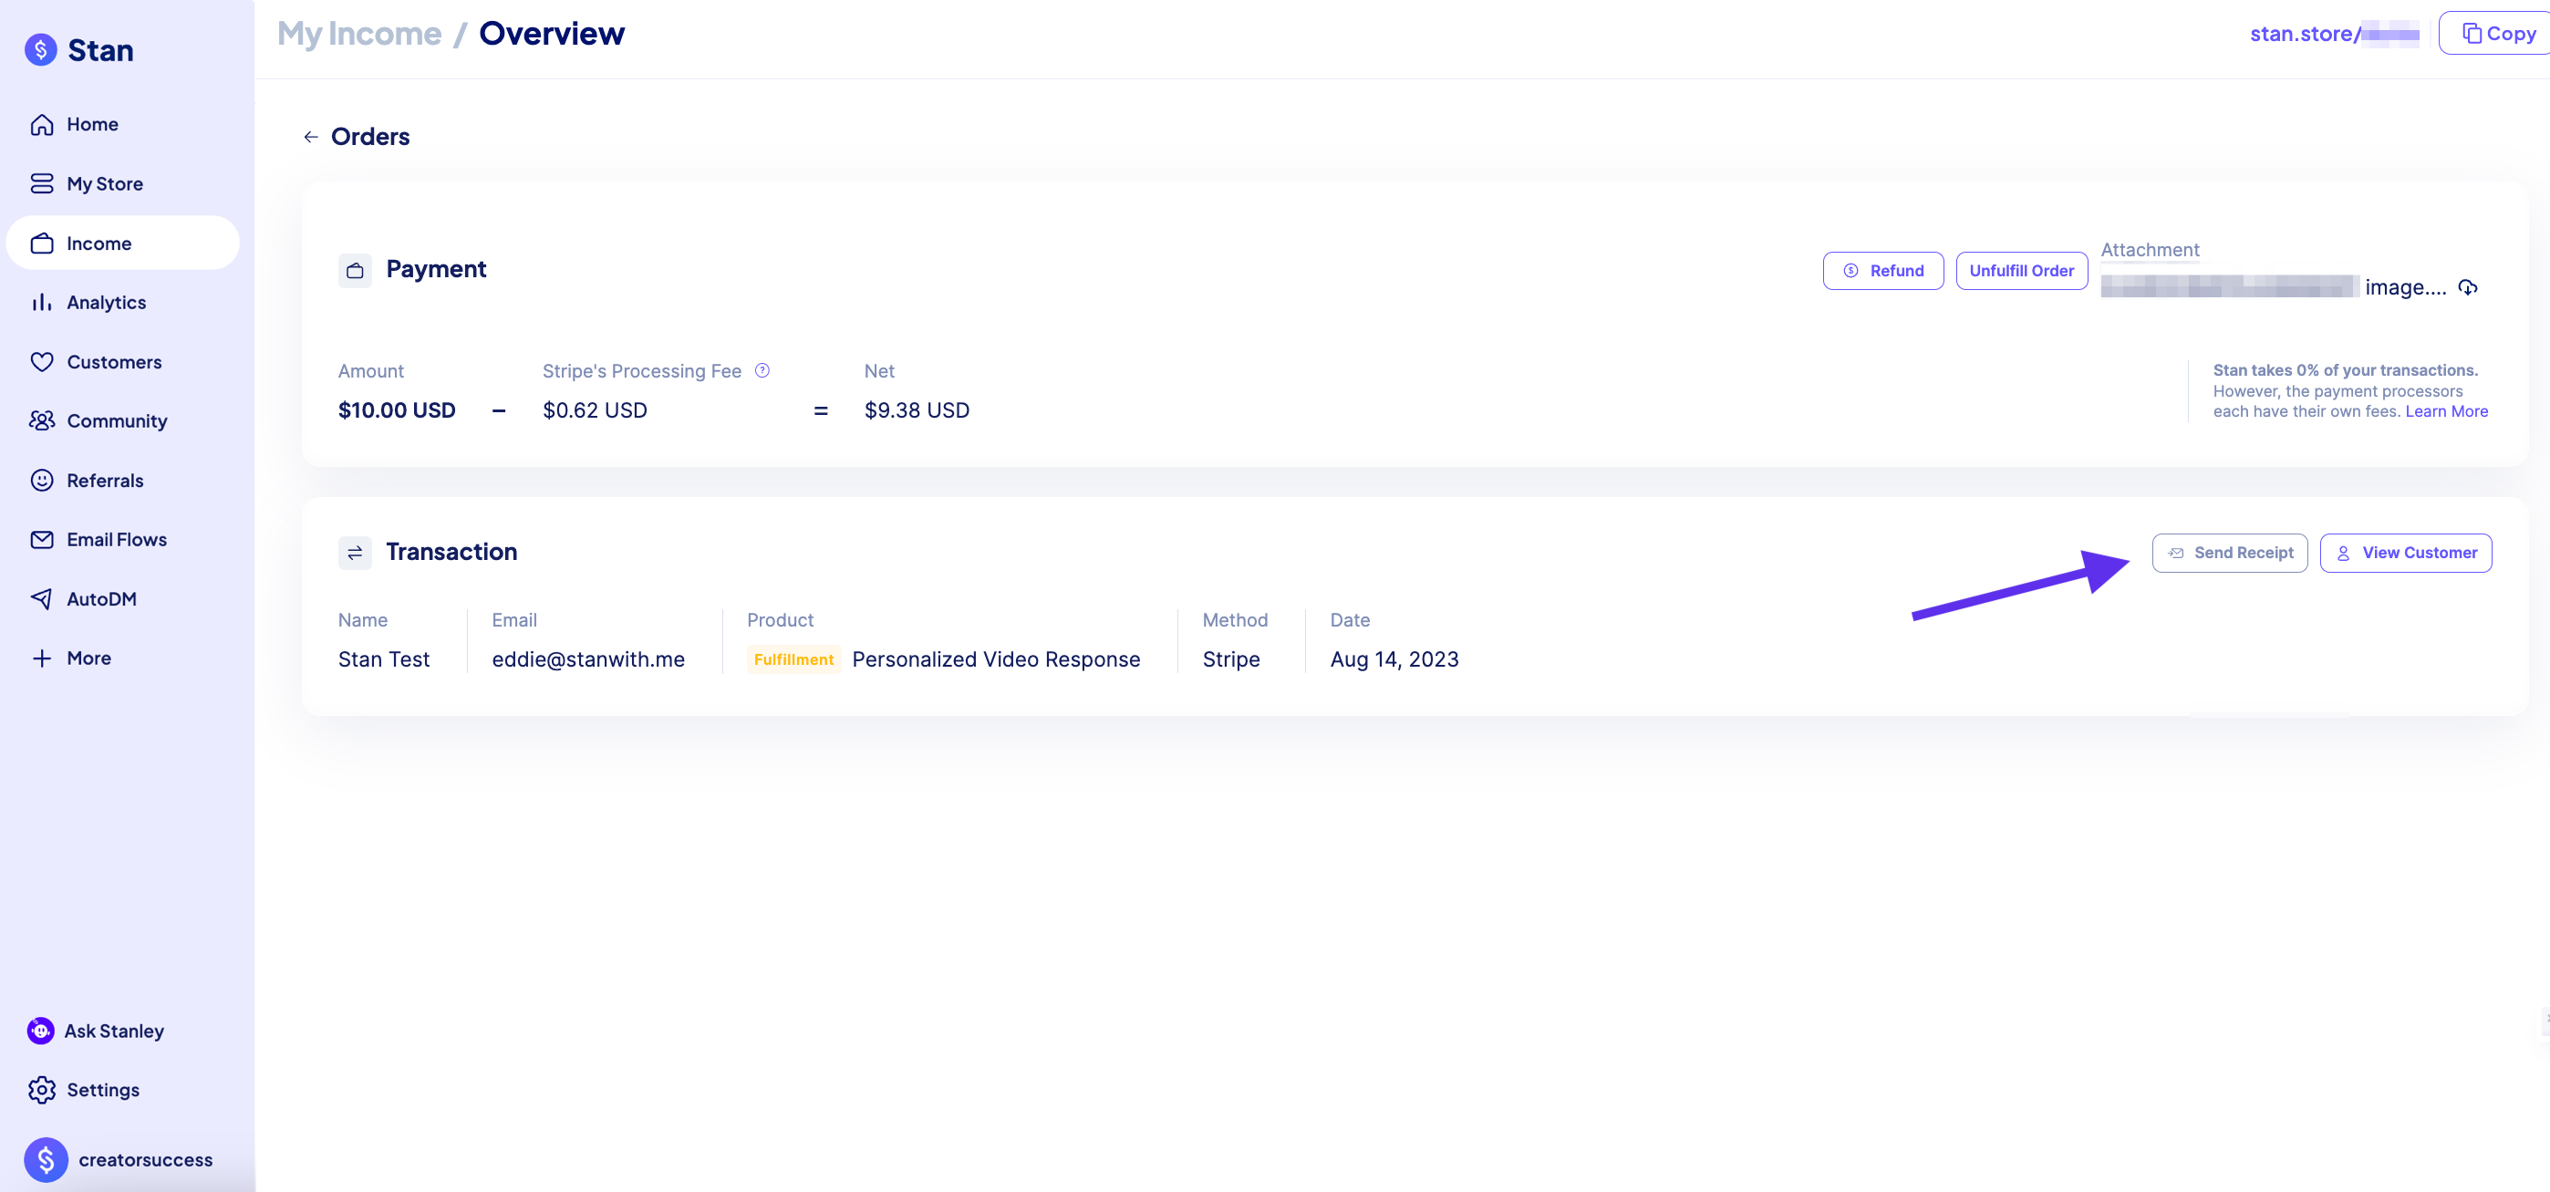Click the Payment section bag icon
The image size is (2550, 1192).
click(x=356, y=270)
